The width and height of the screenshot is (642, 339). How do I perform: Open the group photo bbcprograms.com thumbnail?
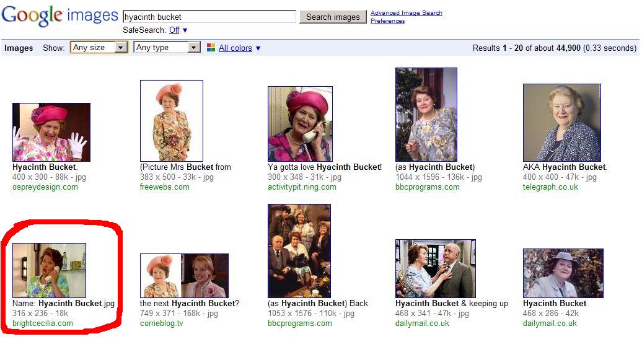point(299,251)
